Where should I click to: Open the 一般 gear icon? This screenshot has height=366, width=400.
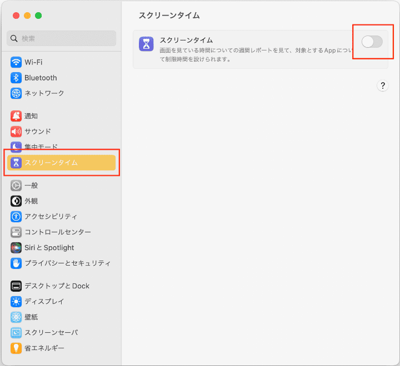(x=16, y=185)
